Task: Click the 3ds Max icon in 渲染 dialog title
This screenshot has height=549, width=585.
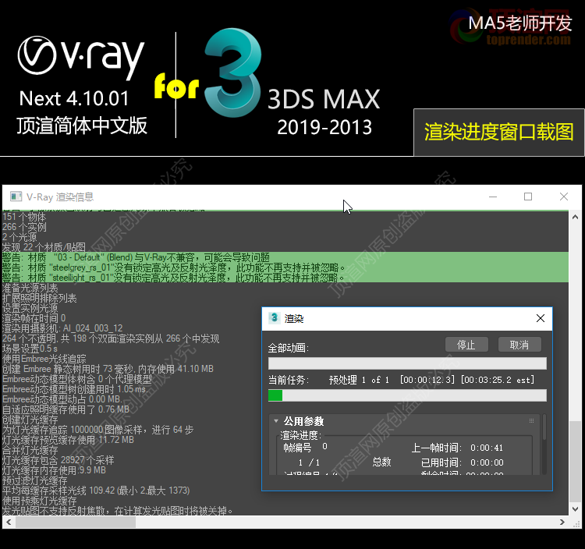Action: pyautogui.click(x=275, y=317)
